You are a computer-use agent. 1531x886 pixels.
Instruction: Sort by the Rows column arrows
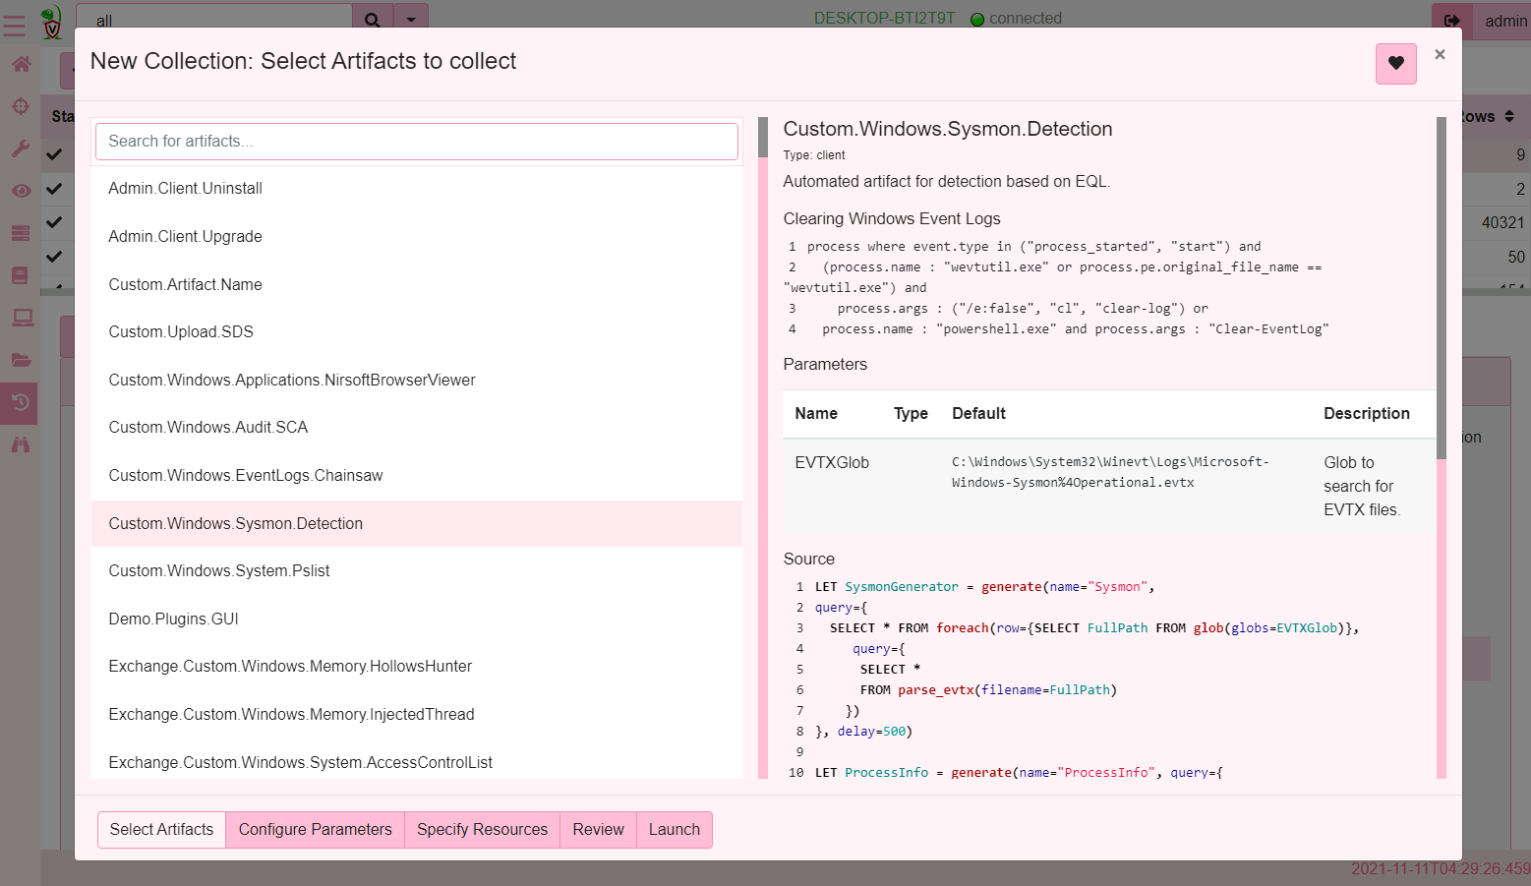coord(1509,116)
